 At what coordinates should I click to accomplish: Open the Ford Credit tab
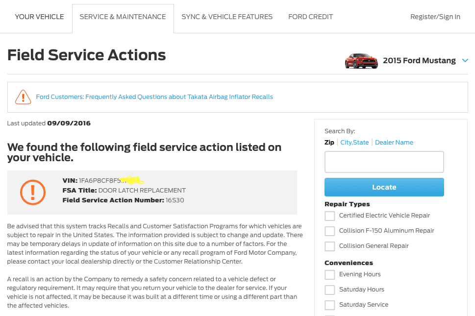click(x=310, y=17)
